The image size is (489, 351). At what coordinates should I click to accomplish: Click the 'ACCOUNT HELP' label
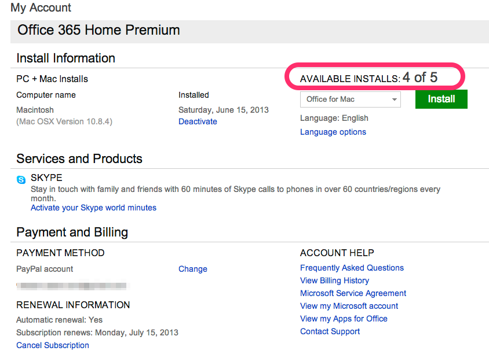coord(337,253)
